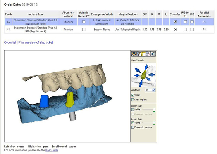Click the Implant Type column header

click(36, 14)
